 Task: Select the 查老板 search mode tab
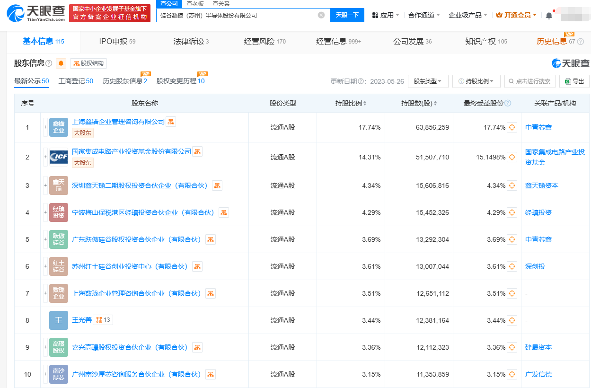(195, 4)
